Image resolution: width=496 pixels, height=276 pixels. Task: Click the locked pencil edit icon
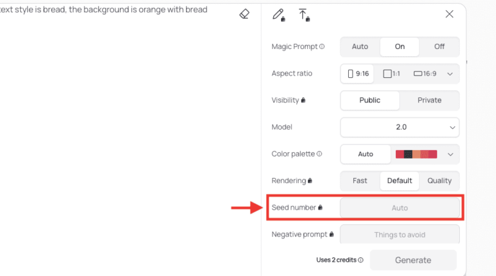click(278, 15)
